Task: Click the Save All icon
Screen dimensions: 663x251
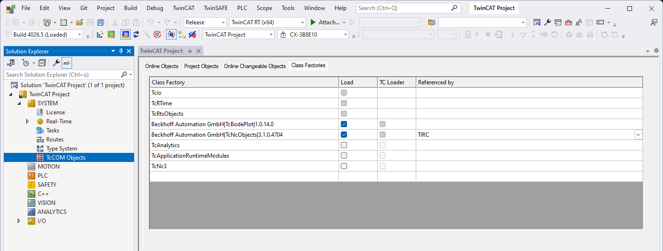Action: tap(101, 22)
